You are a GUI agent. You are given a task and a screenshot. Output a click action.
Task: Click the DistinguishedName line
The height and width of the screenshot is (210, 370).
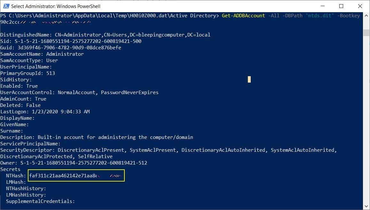[x=105, y=35]
